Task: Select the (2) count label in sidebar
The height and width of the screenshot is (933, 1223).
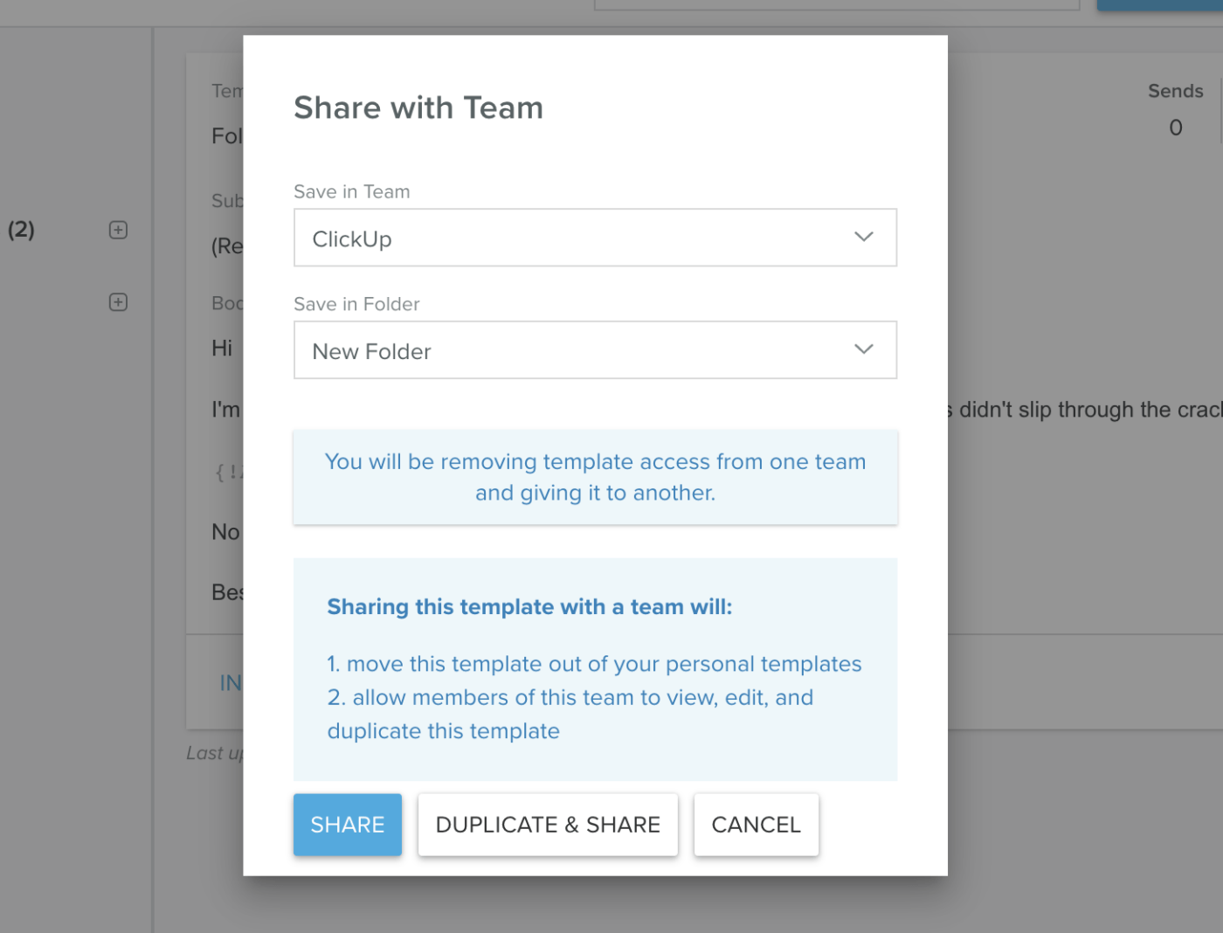Action: [x=21, y=230]
